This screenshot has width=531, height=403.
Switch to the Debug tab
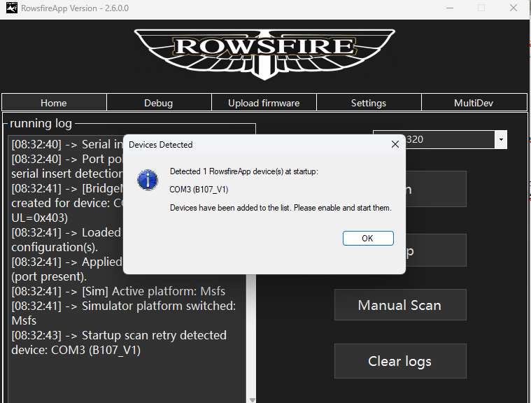point(159,103)
